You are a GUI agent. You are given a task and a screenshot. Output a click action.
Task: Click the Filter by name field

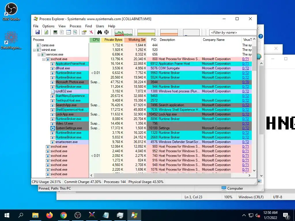pos(233,33)
